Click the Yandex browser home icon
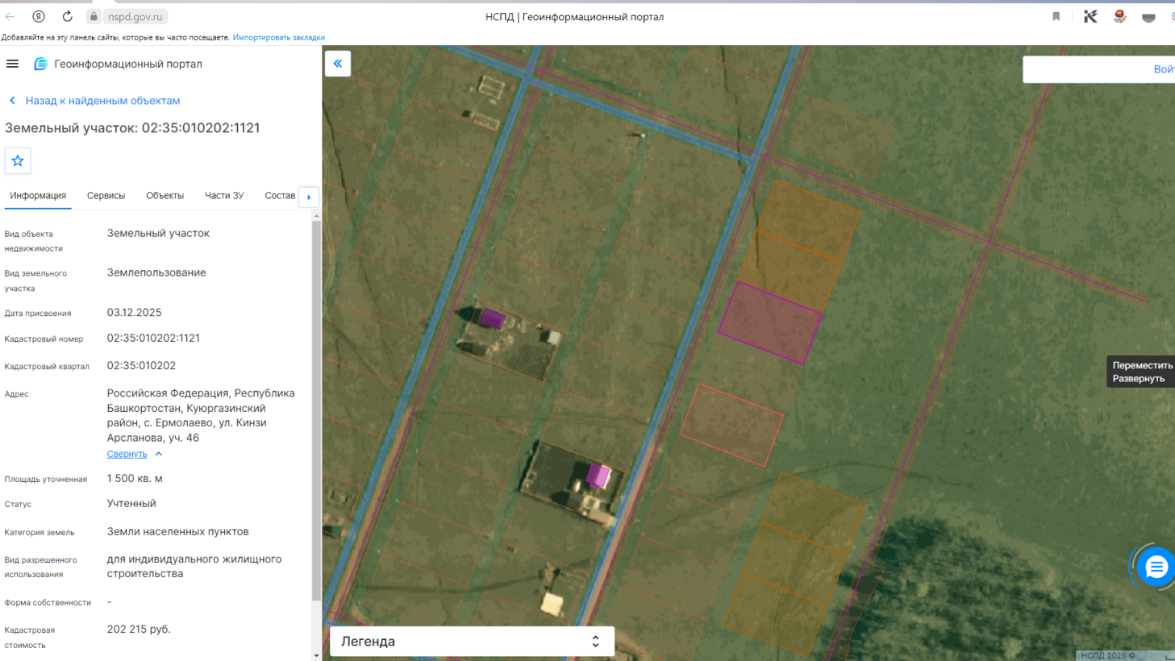 (39, 16)
